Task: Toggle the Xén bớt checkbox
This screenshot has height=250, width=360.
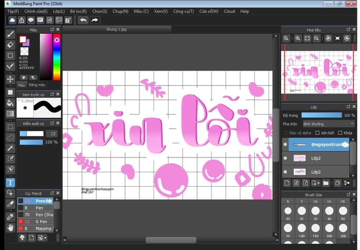Action: (x=317, y=133)
